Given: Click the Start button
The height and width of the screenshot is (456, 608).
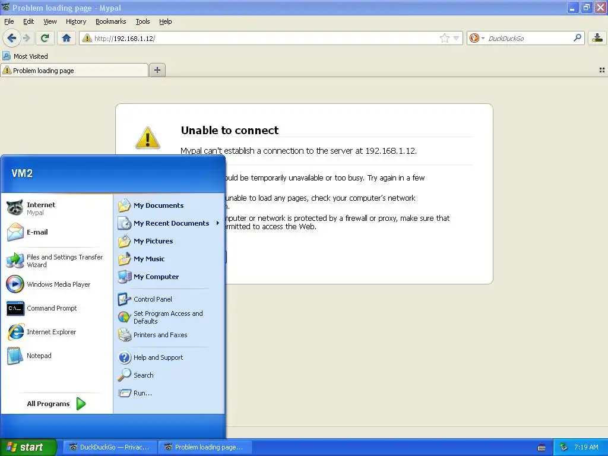Looking at the screenshot, I should (x=28, y=447).
